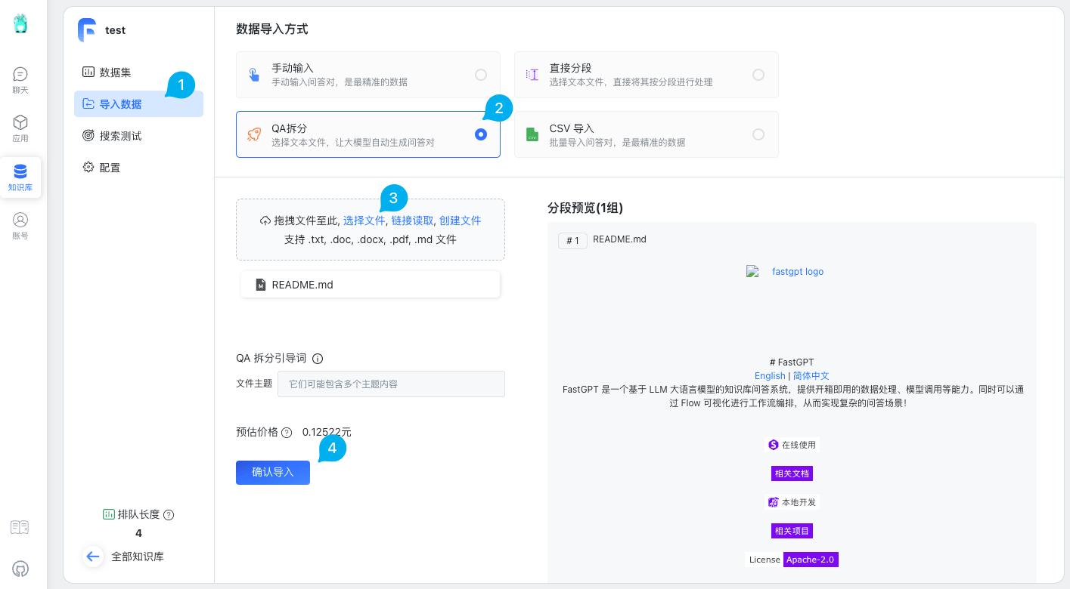Viewport: 1070px width, 589px height.
Task: Click the help icon beside 排队长度
Action: (x=169, y=514)
